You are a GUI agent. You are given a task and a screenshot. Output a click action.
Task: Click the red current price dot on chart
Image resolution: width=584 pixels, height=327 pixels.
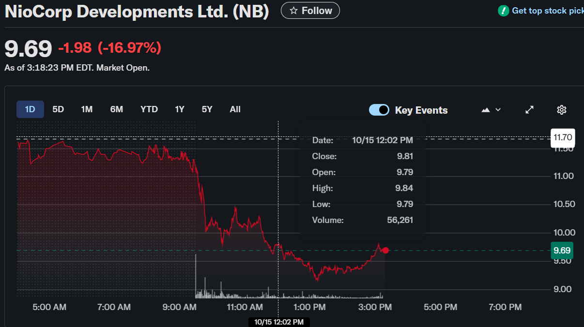[x=385, y=250]
